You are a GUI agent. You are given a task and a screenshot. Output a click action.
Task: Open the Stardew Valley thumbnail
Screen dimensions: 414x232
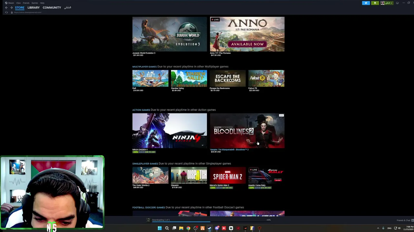click(189, 78)
